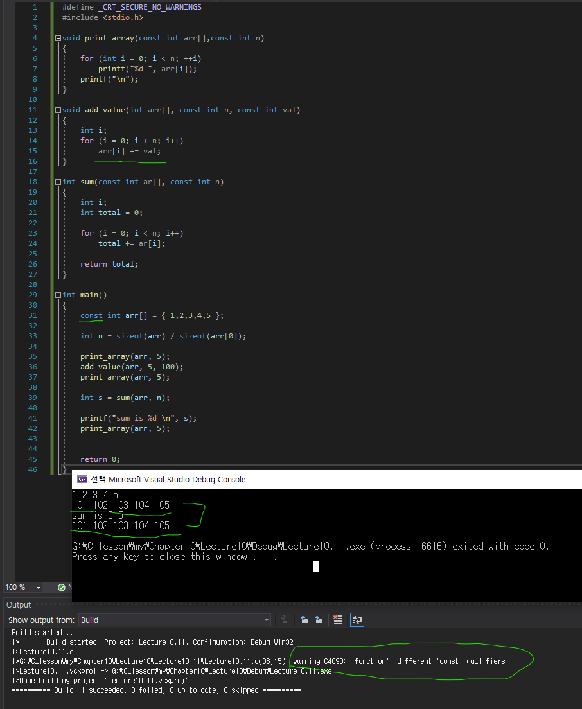This screenshot has height=709, width=582.
Task: Click the '#define _CRT_SECURE_NO_WARNINGS' line
Action: [132, 7]
